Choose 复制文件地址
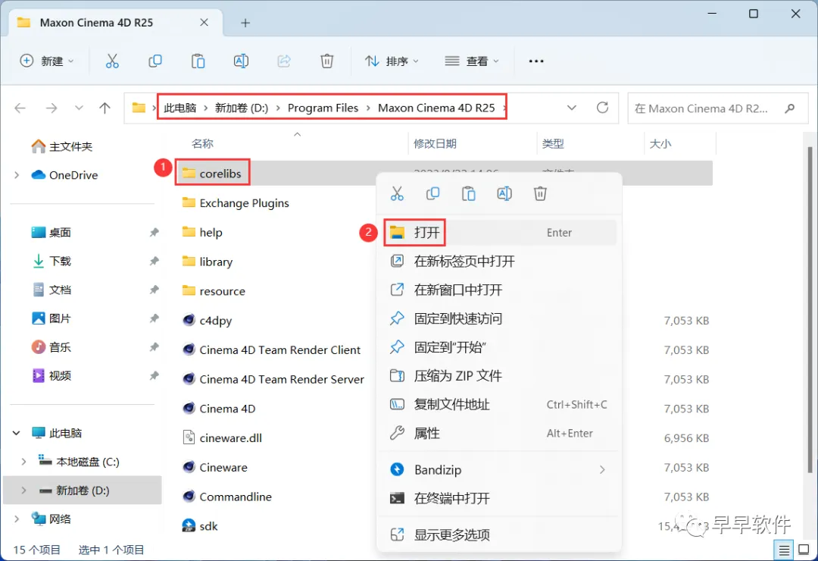Viewport: 818px width, 561px height. (499, 404)
